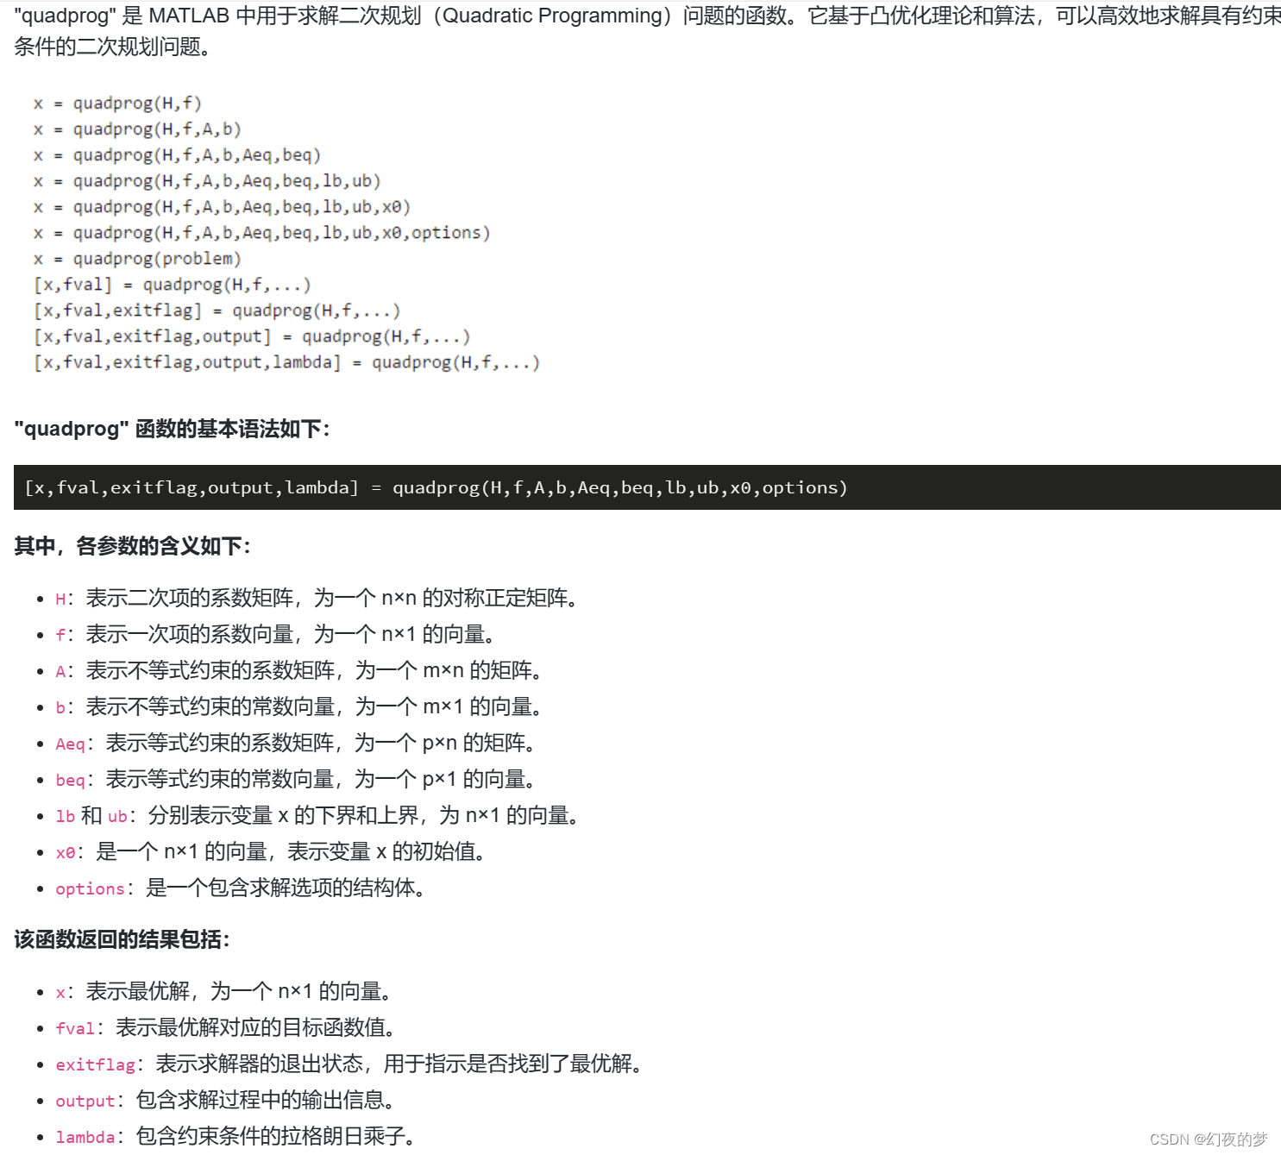
Task: Click the inline code lambda result
Action: click(85, 1136)
